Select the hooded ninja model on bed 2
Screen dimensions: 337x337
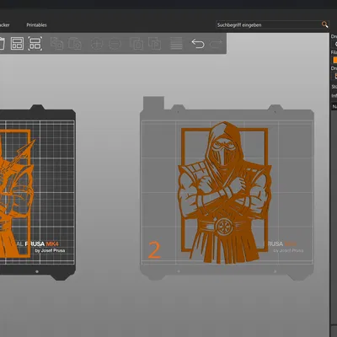pos(224,192)
